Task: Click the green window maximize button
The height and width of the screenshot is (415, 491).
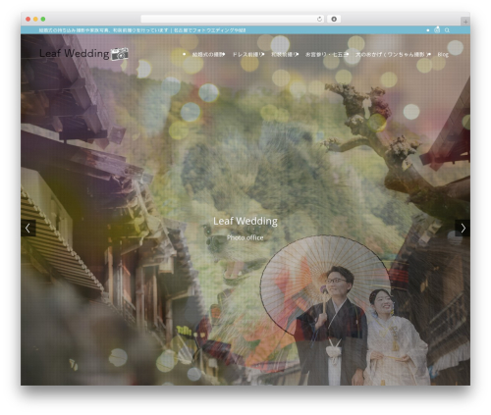Action: point(43,20)
